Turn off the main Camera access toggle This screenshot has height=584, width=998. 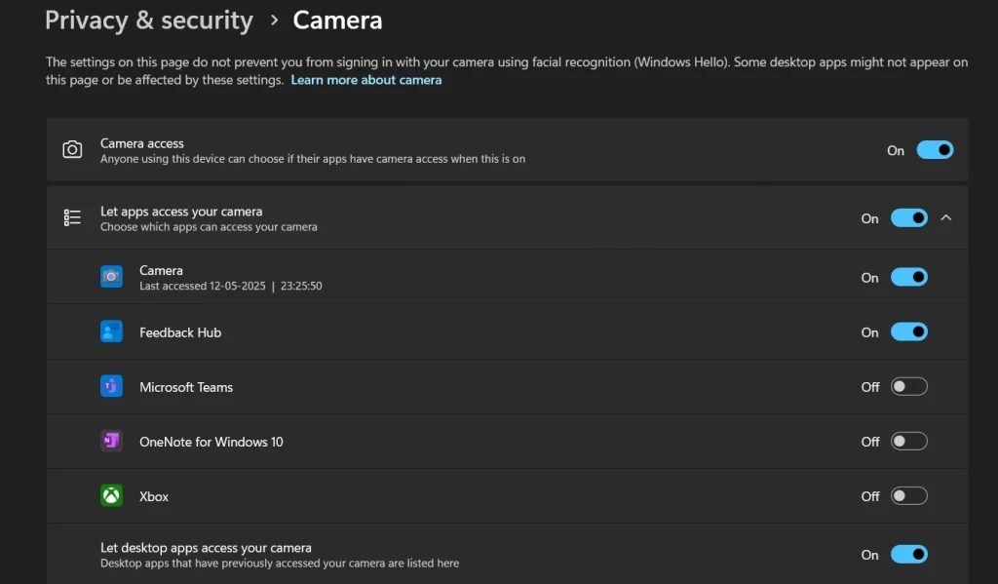(934, 150)
